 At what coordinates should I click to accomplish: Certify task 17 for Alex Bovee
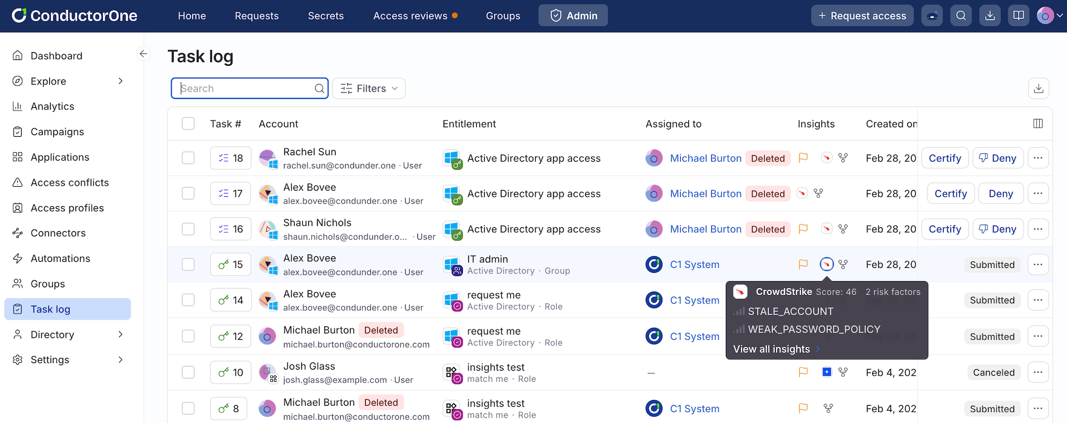pos(950,193)
